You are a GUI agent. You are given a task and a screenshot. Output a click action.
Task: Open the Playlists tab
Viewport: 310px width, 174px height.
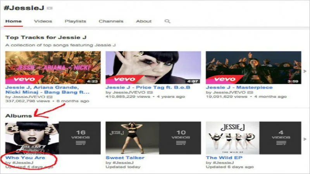[x=75, y=21]
